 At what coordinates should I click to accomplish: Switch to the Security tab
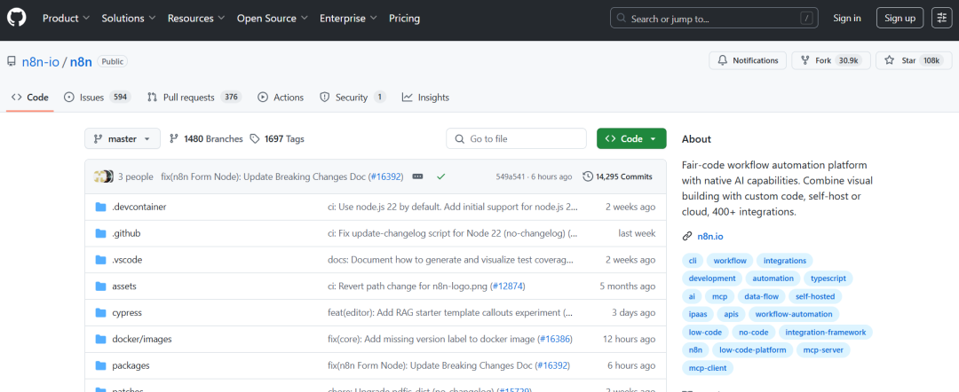pos(353,97)
